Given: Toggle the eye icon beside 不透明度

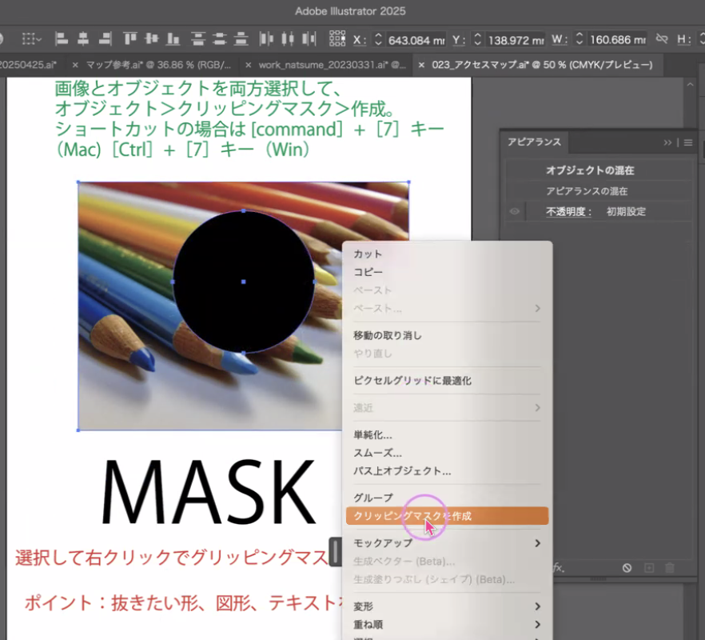Looking at the screenshot, I should [515, 212].
